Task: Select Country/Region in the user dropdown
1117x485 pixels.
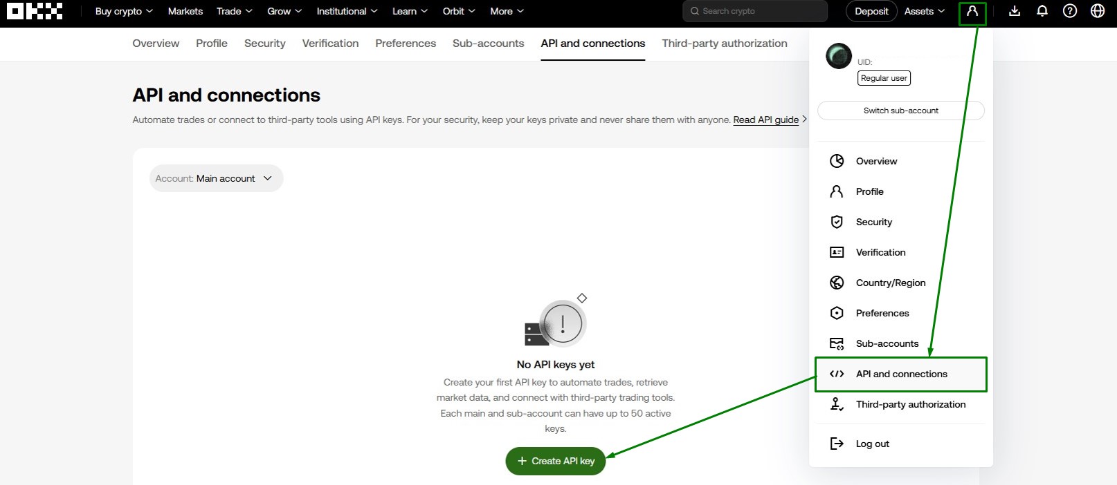Action: [901, 283]
